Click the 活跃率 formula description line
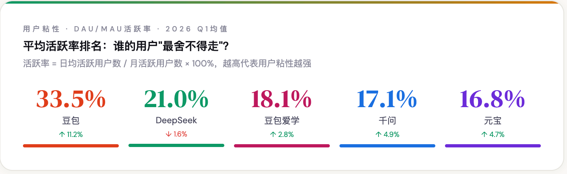The image size is (567, 174). tap(167, 64)
